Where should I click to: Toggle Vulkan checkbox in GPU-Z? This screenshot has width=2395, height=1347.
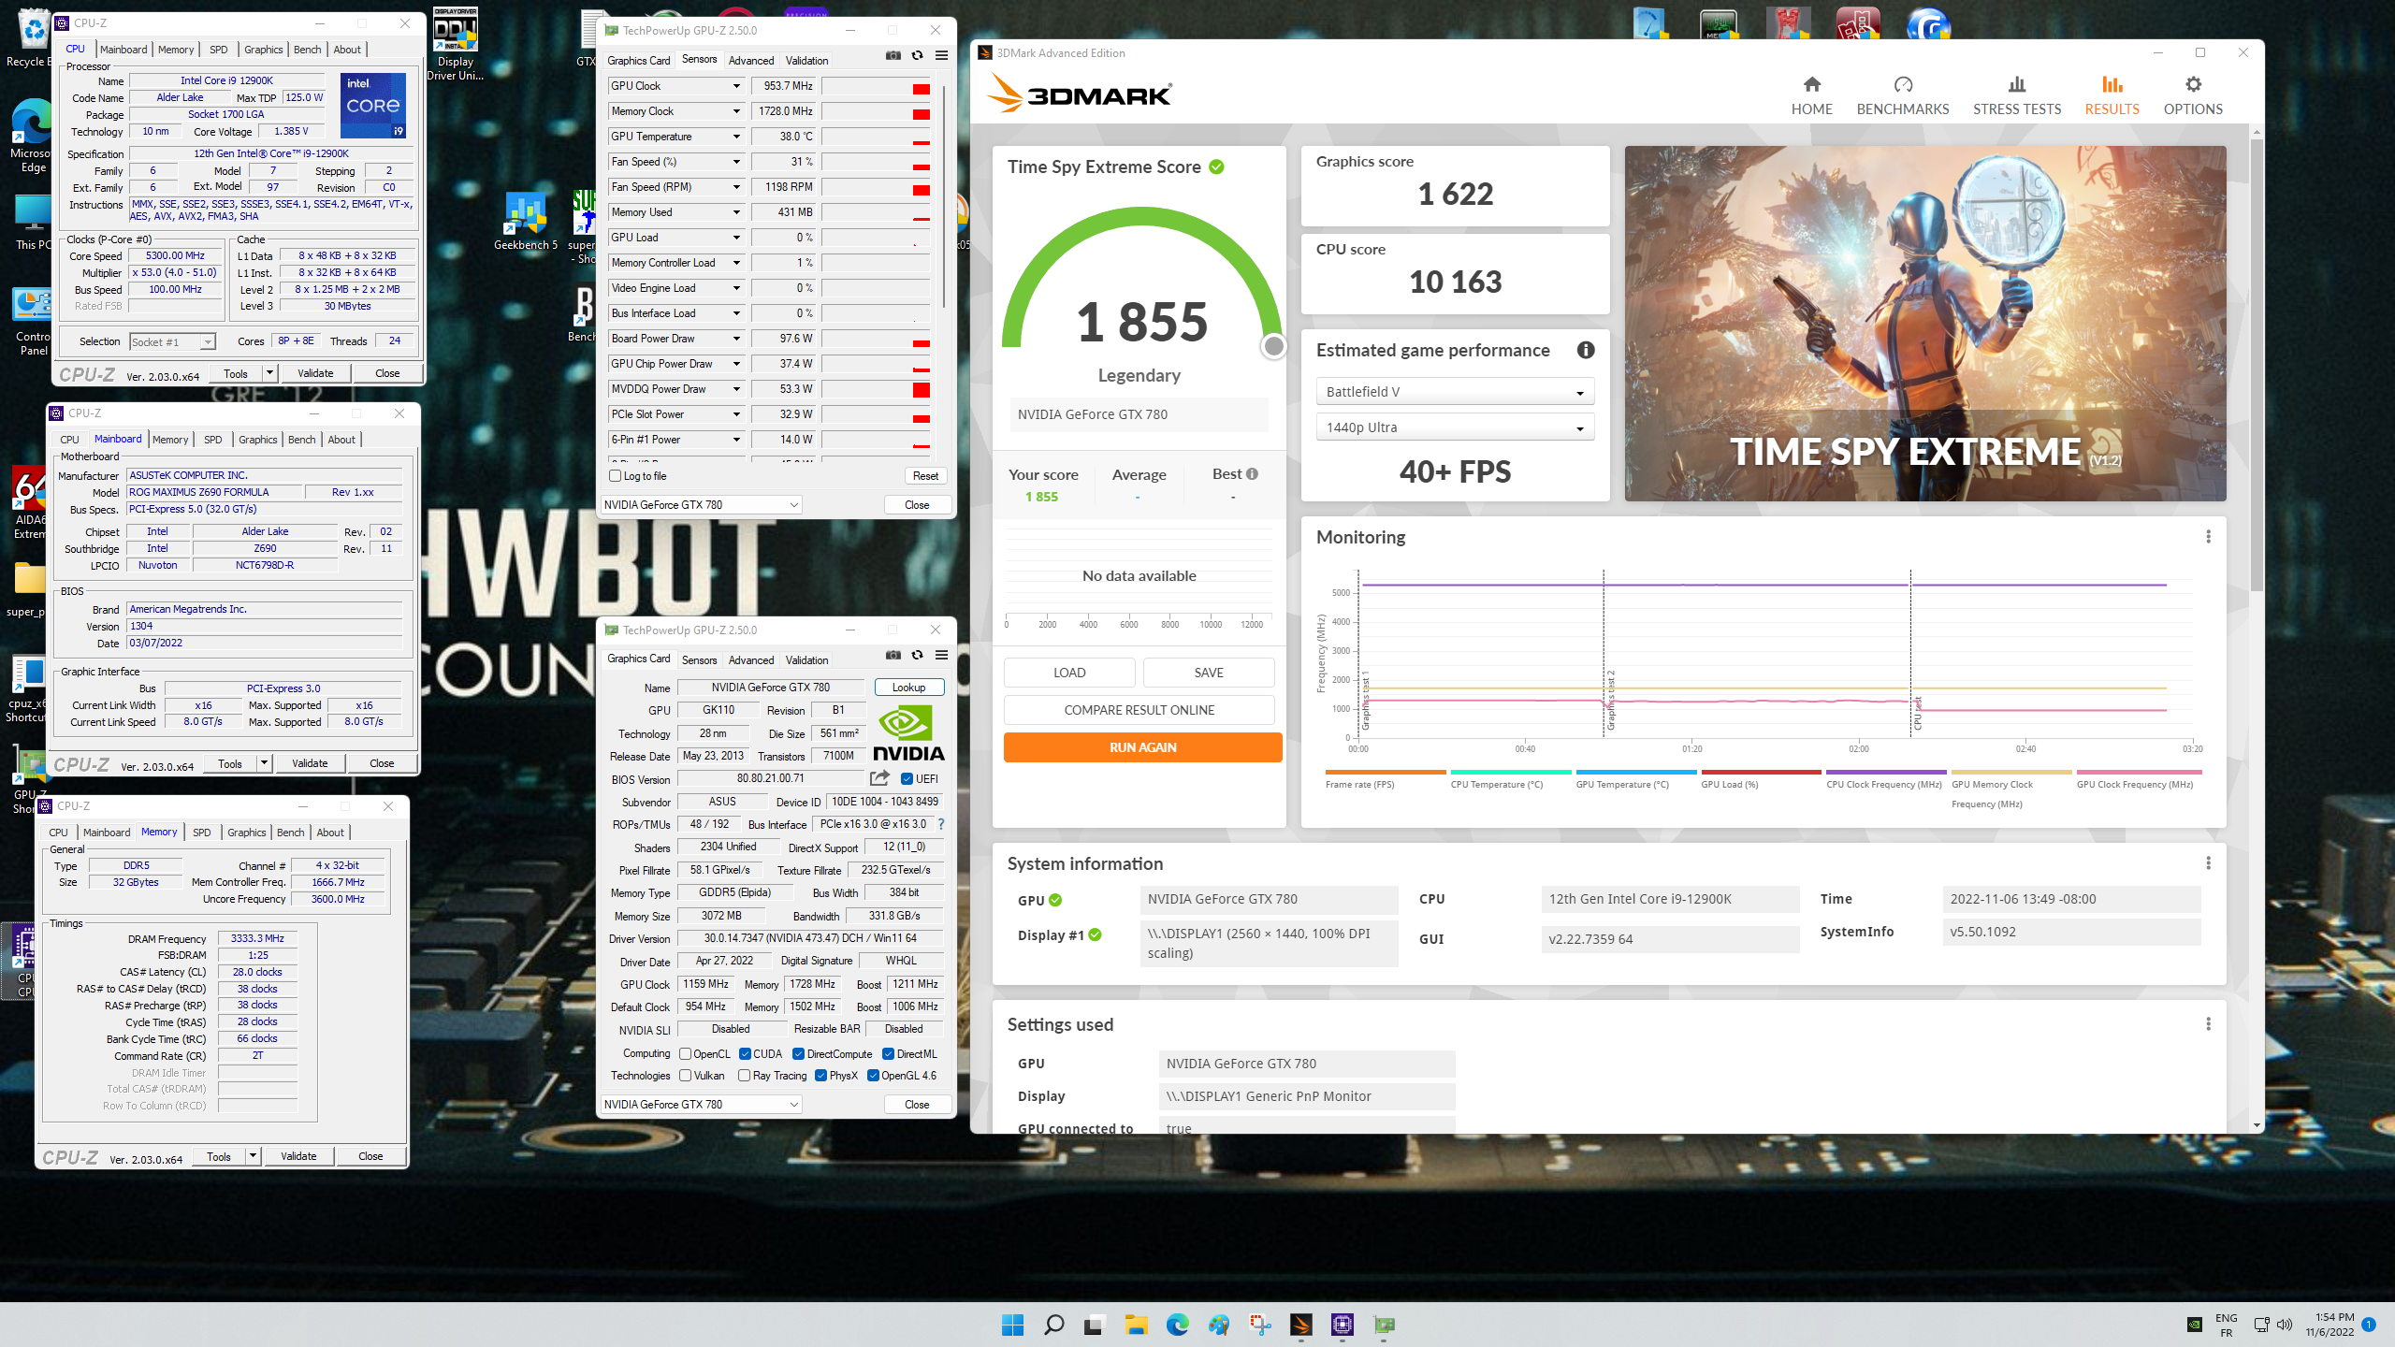click(x=685, y=1076)
